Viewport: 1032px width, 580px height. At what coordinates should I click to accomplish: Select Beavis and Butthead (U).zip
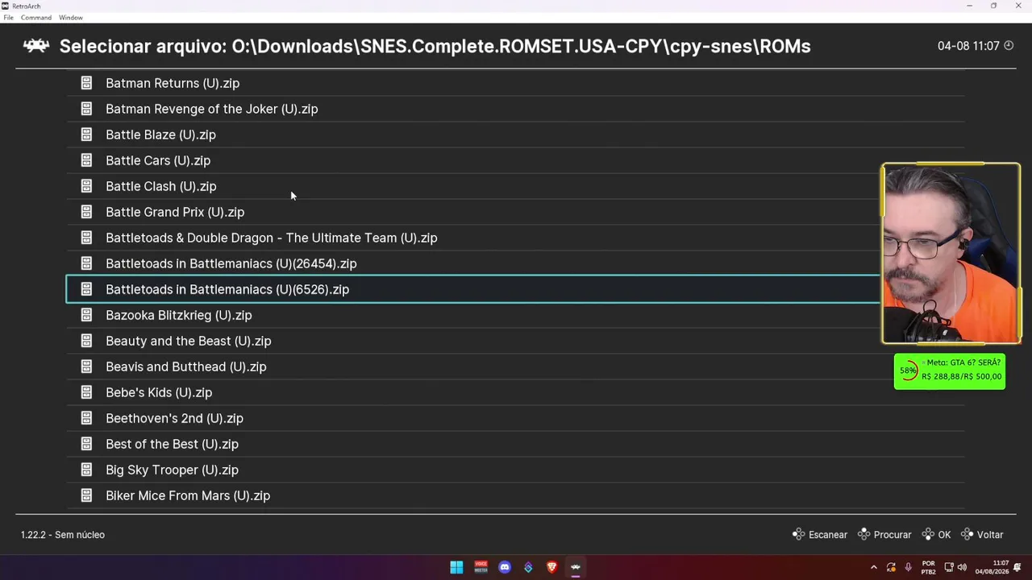(x=515, y=367)
